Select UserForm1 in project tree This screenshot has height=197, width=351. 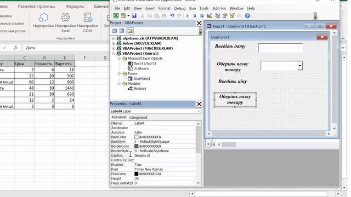pos(141,79)
